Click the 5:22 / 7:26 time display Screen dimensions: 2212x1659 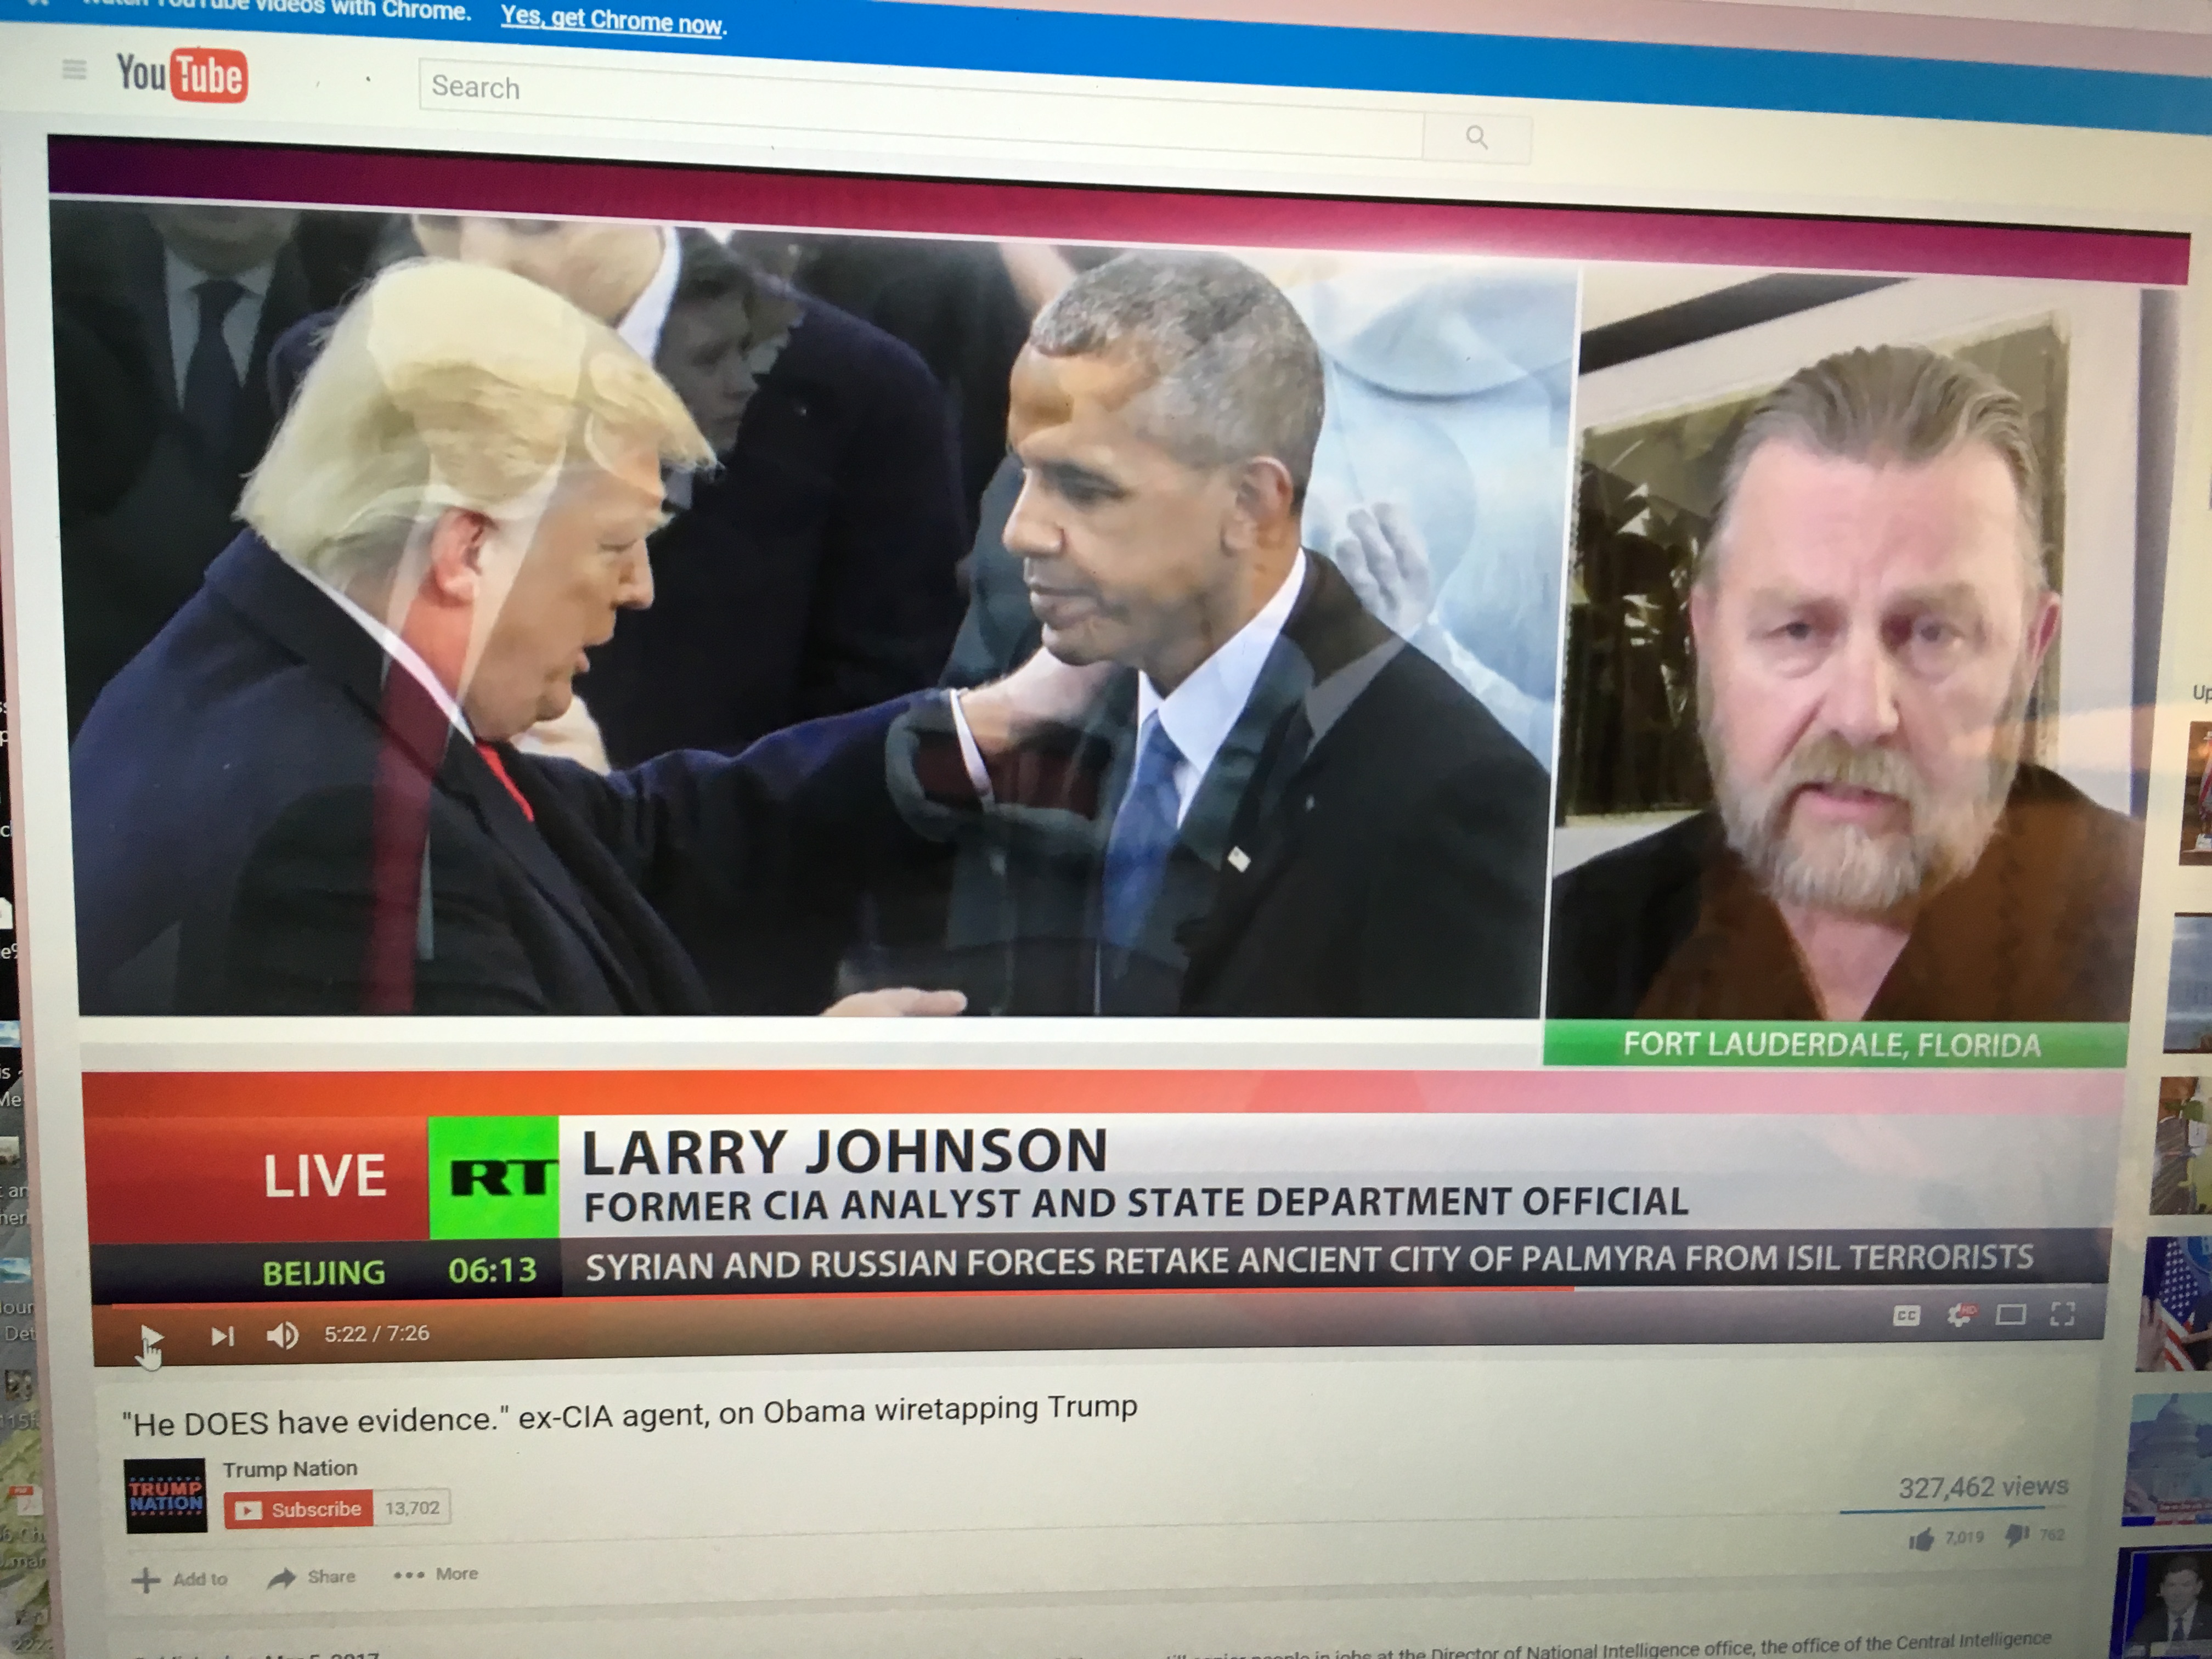[x=376, y=1334]
